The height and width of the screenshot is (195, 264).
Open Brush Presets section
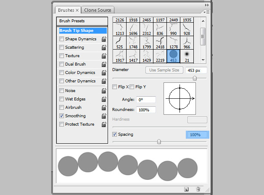tap(82, 21)
